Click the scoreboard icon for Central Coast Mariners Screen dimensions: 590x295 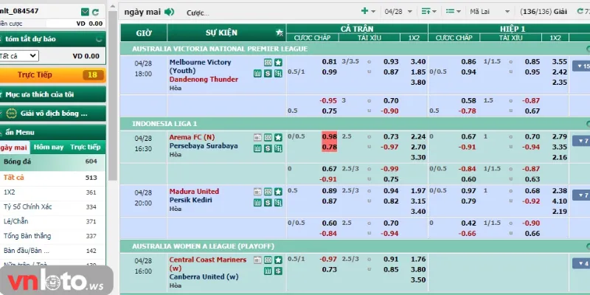(267, 260)
